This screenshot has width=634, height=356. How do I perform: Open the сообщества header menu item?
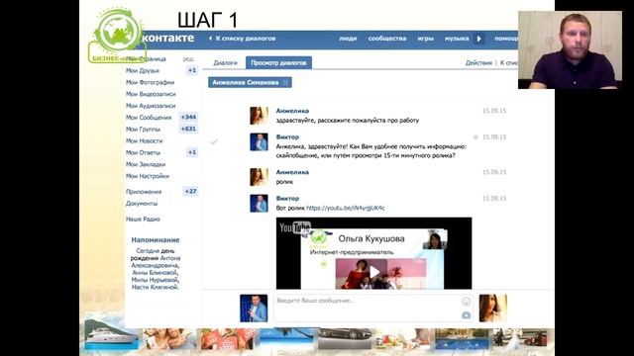387,39
